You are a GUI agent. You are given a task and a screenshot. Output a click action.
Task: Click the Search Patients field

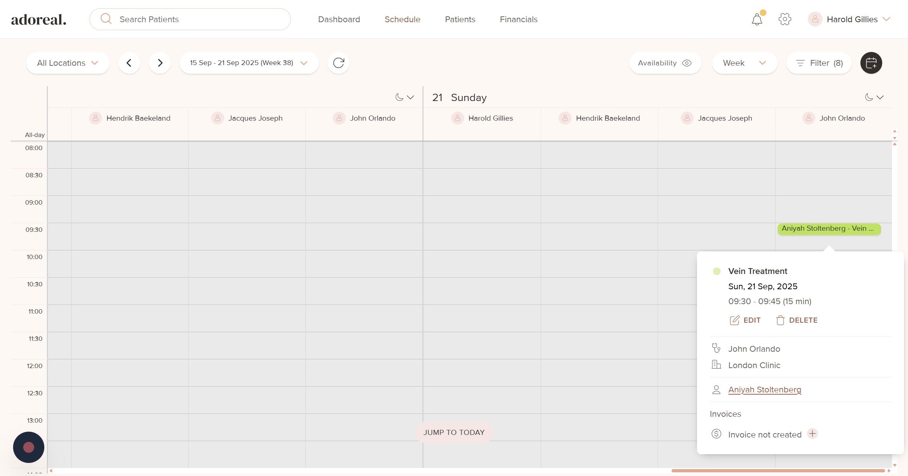pos(190,19)
